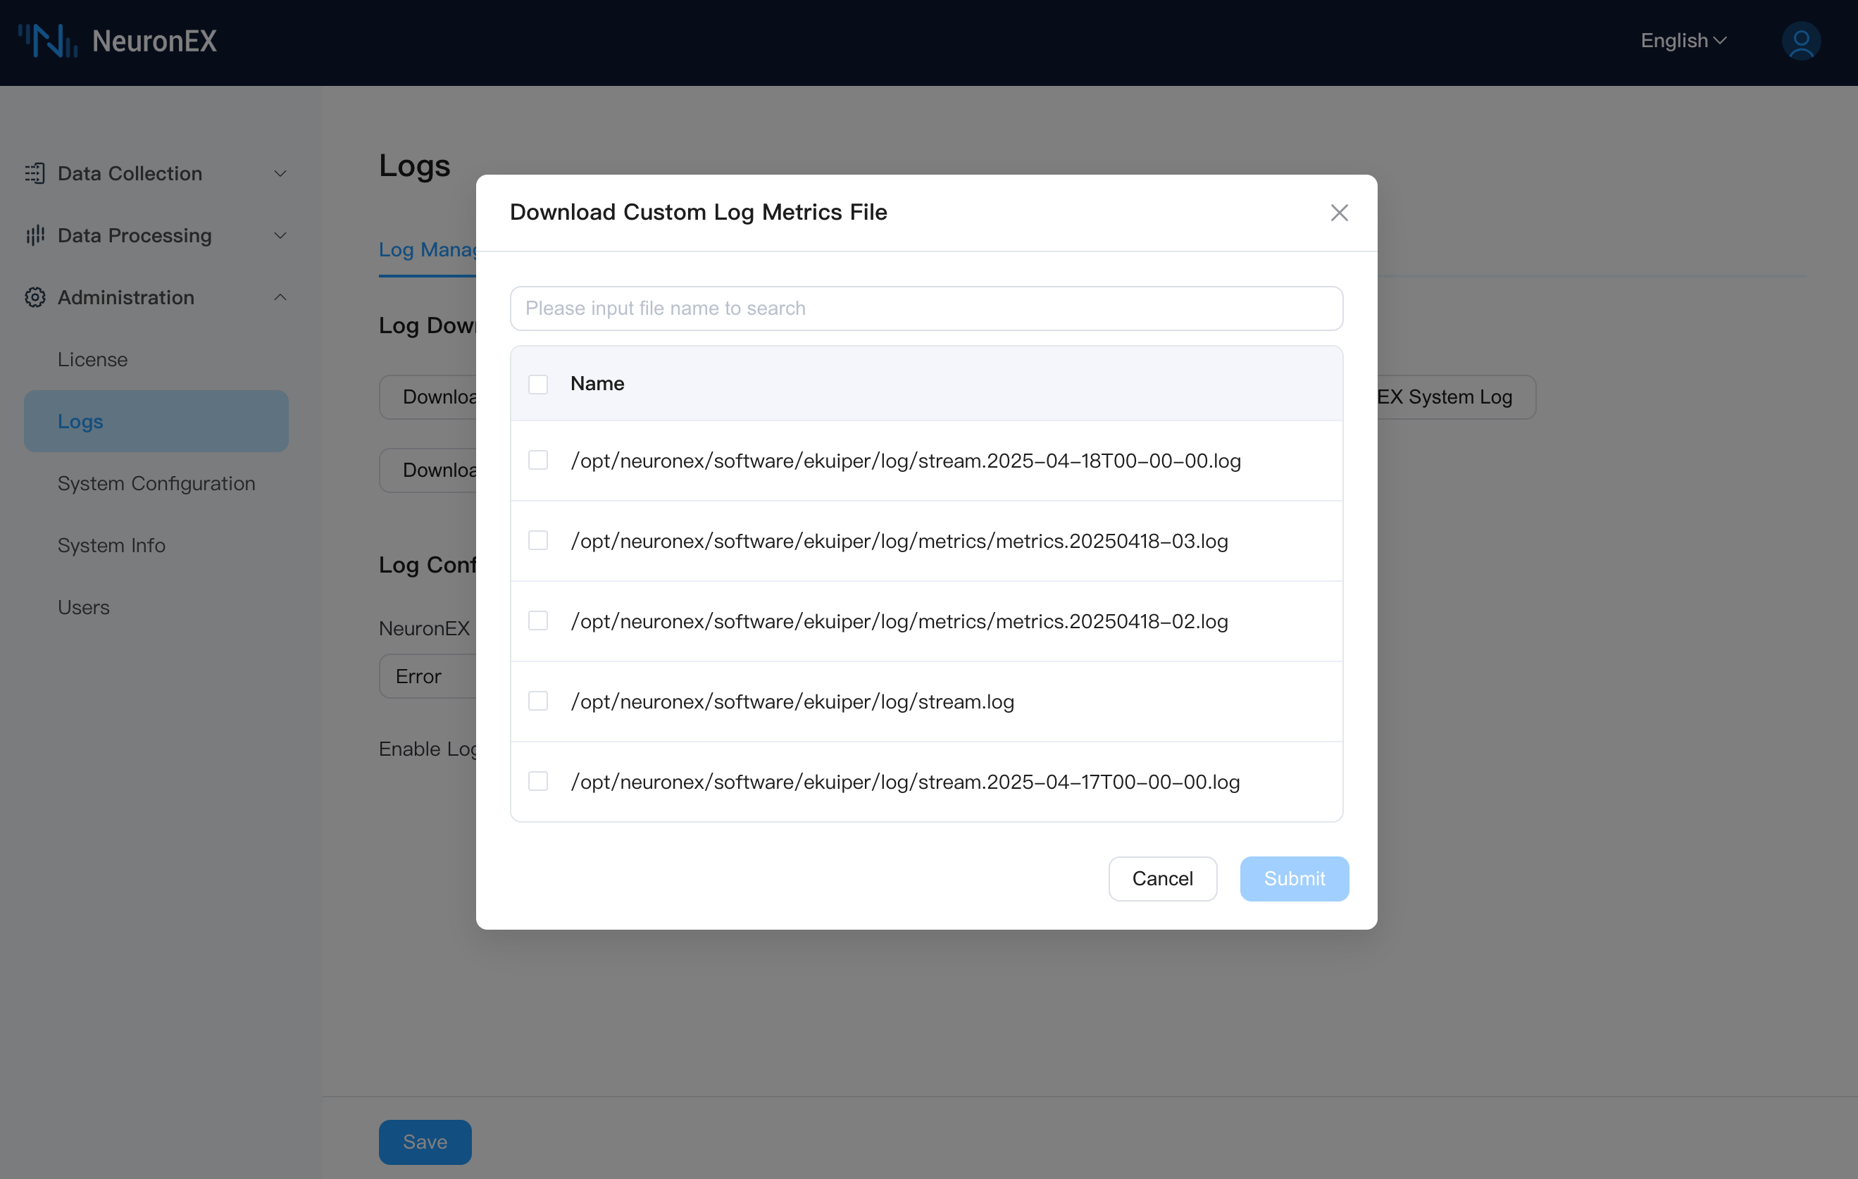Click the Data Collection sidebar icon

click(35, 173)
